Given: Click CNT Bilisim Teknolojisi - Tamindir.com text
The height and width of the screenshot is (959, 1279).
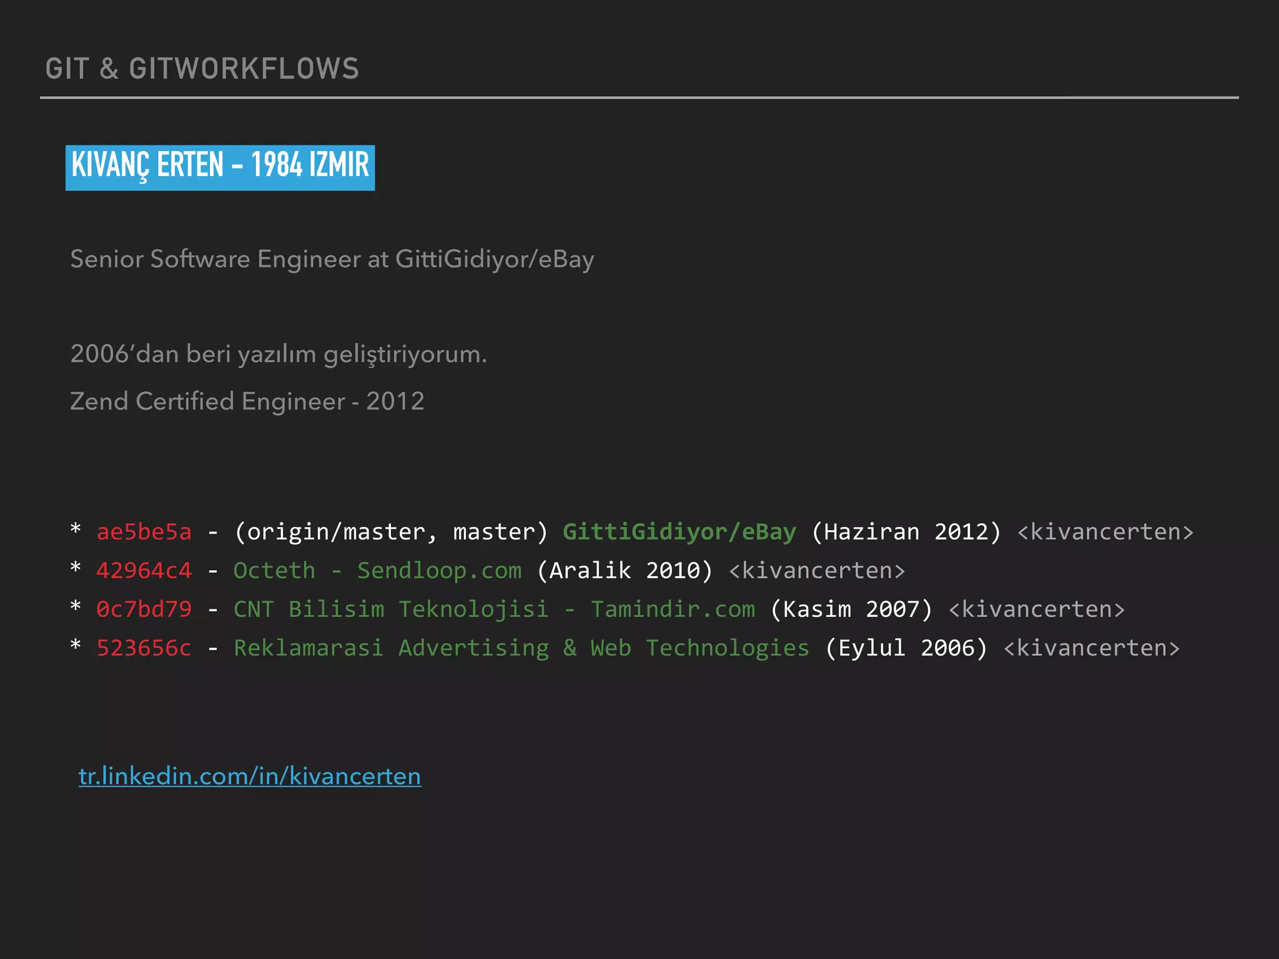Looking at the screenshot, I should [494, 609].
